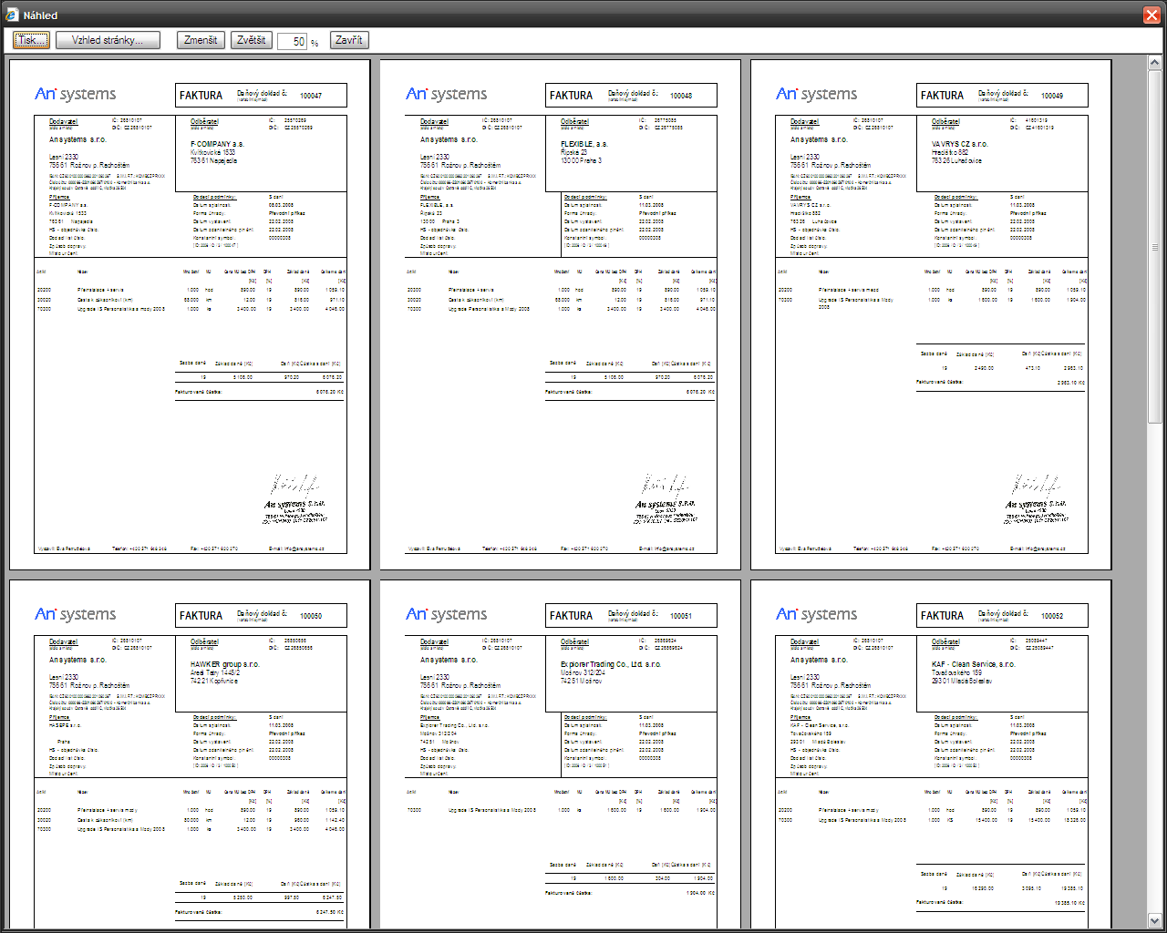Screen dimensions: 1167x933
Task: Open Vzhled stránky... page setup
Action: click(108, 40)
